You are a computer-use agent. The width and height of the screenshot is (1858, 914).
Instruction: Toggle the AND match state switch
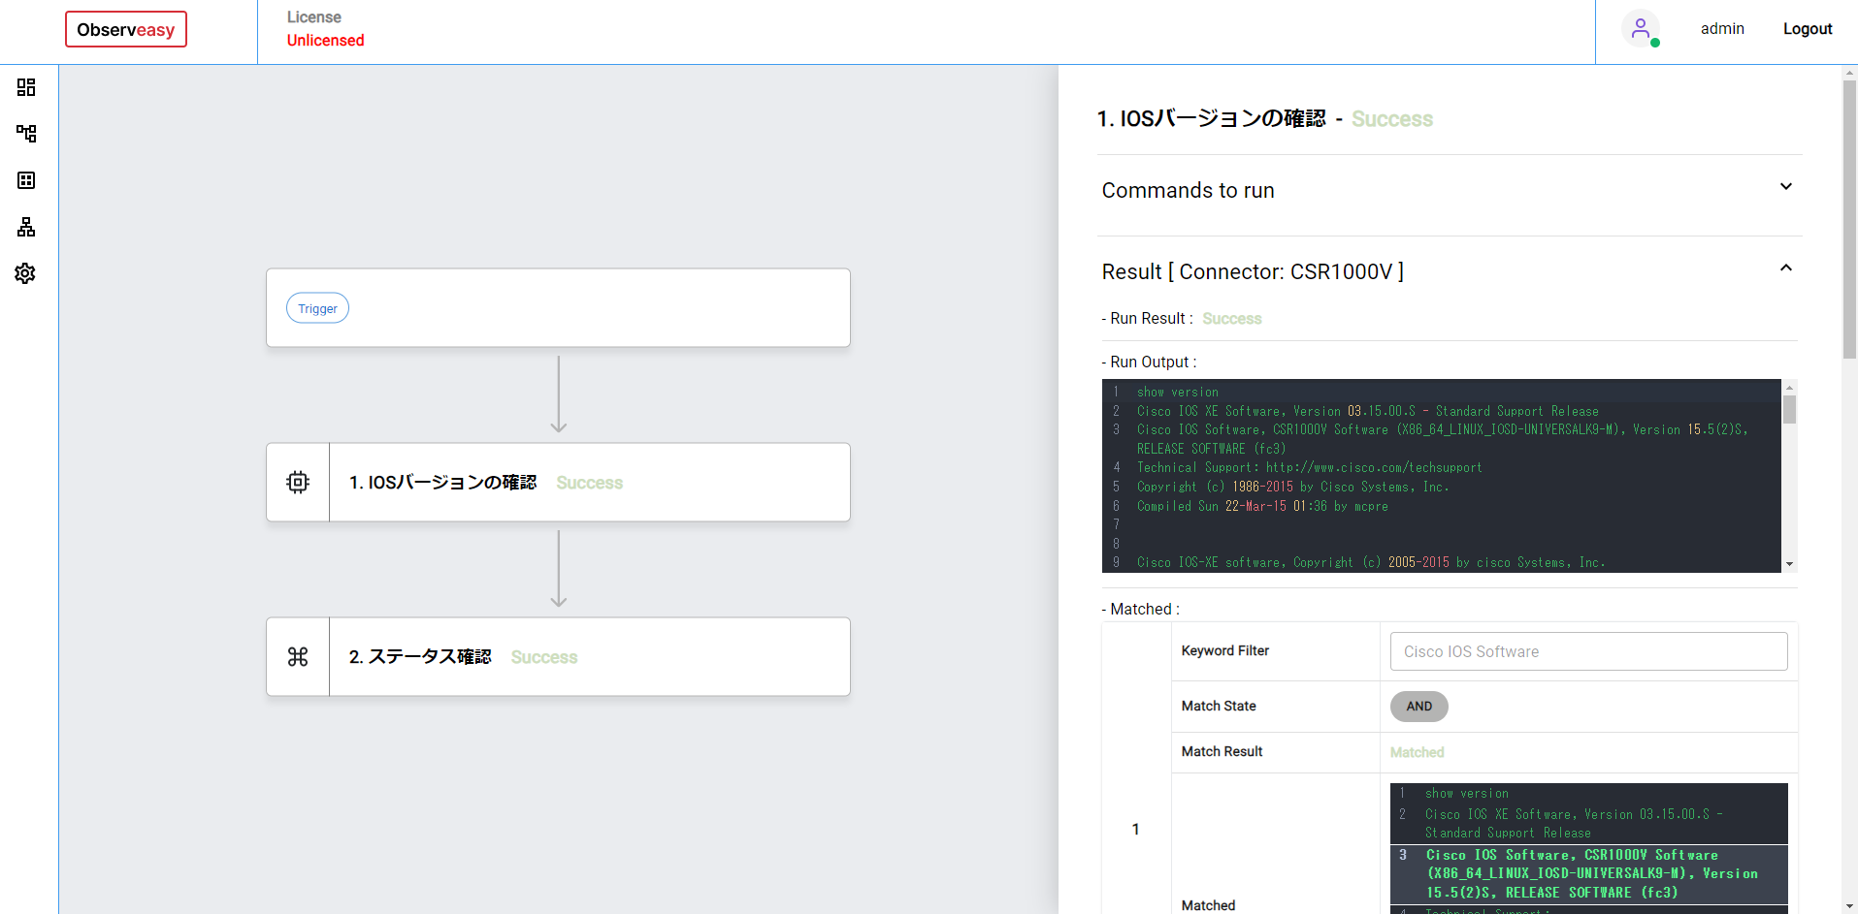pyautogui.click(x=1418, y=706)
